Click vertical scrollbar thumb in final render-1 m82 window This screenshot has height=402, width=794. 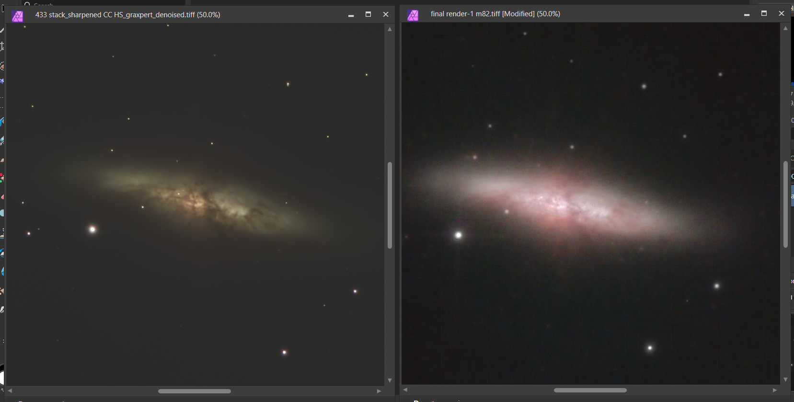click(785, 204)
